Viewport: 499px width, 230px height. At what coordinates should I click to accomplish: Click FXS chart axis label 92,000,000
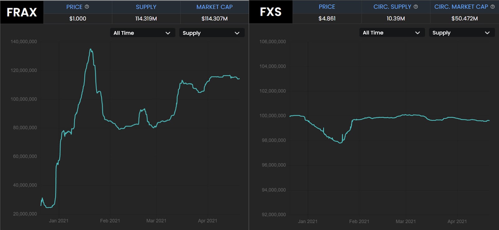pos(274,214)
